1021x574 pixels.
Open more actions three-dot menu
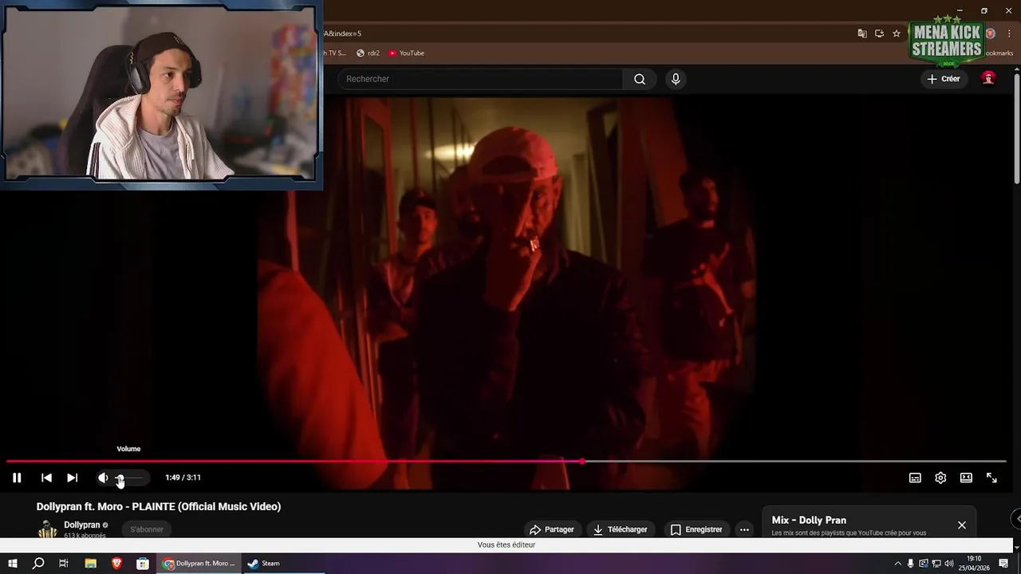[x=744, y=529]
